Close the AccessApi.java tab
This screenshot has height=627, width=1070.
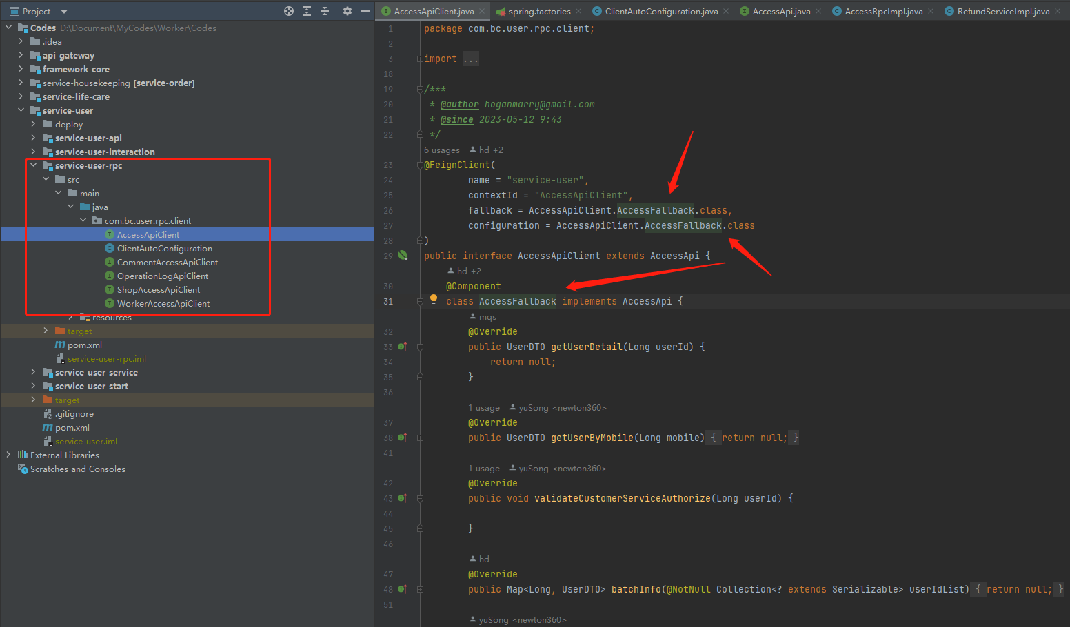point(818,11)
